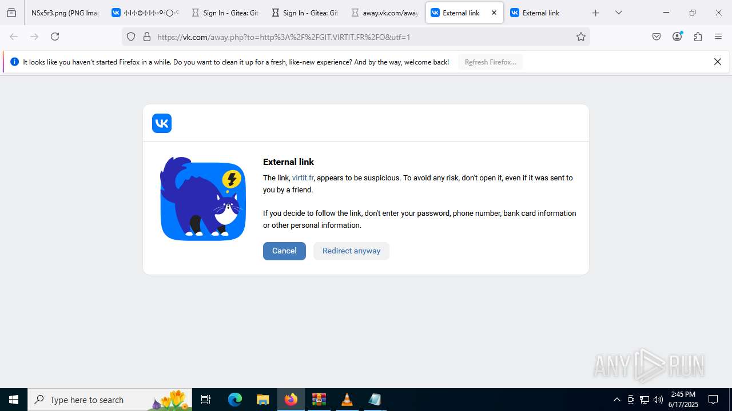Go back to the previous page
Viewport: 732px width, 411px height.
[x=14, y=37]
